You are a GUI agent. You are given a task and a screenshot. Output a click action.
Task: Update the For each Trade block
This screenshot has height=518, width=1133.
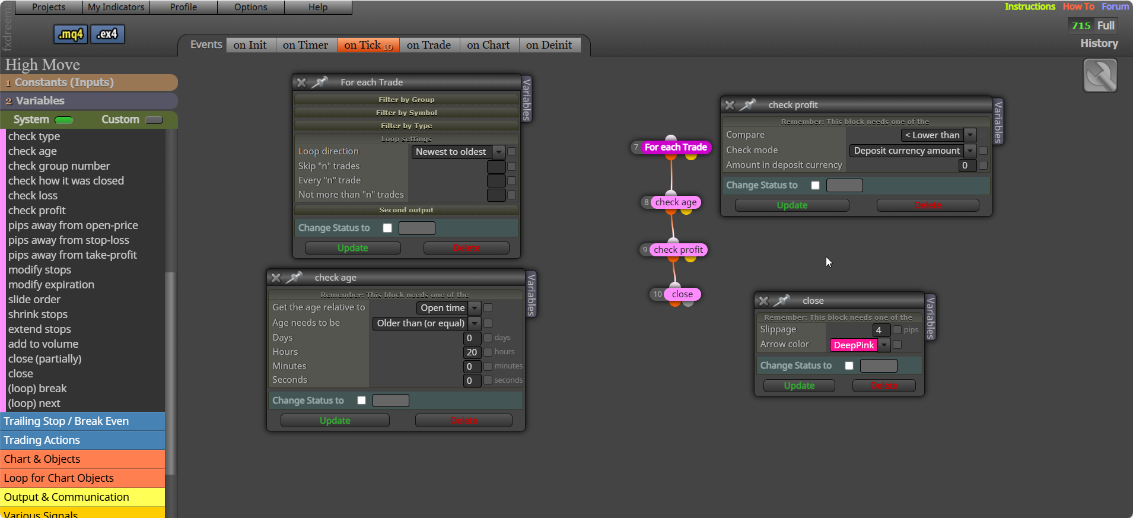(x=353, y=248)
